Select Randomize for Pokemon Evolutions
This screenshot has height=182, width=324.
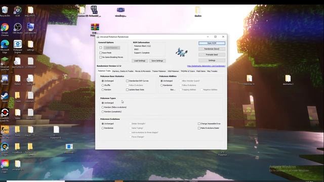103,128
